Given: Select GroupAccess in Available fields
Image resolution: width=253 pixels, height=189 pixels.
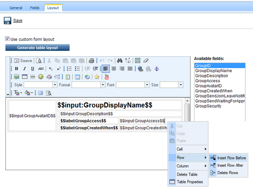Looking at the screenshot, I should pos(220,81).
